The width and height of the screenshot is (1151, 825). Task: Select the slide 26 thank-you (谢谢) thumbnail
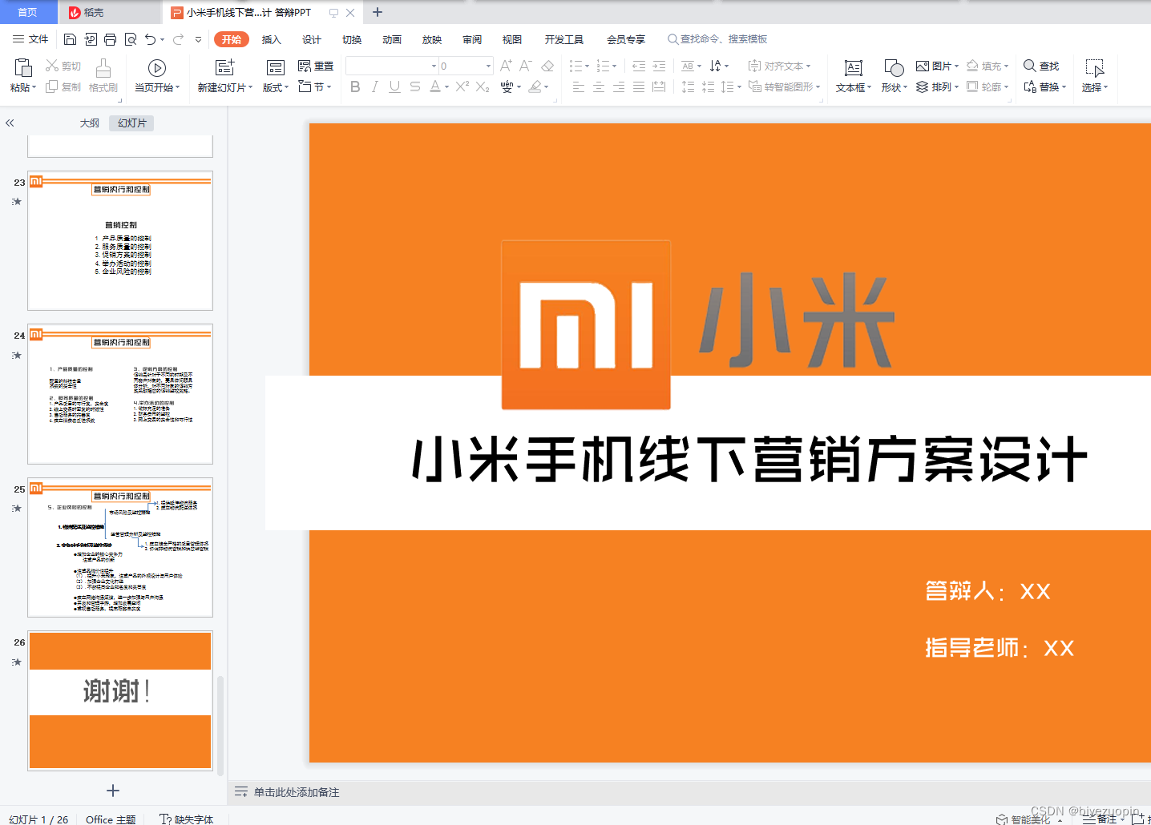point(120,701)
